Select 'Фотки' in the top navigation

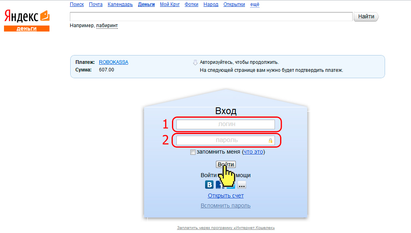[x=192, y=4]
